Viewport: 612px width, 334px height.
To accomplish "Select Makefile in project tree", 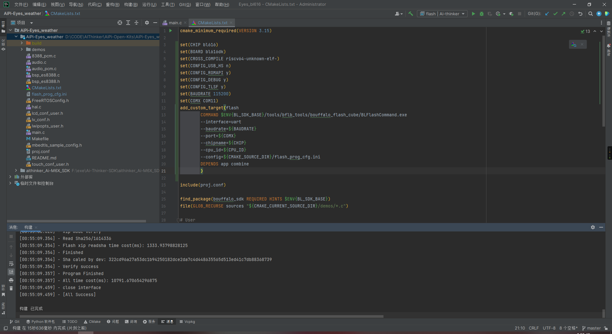I will 40,139.
